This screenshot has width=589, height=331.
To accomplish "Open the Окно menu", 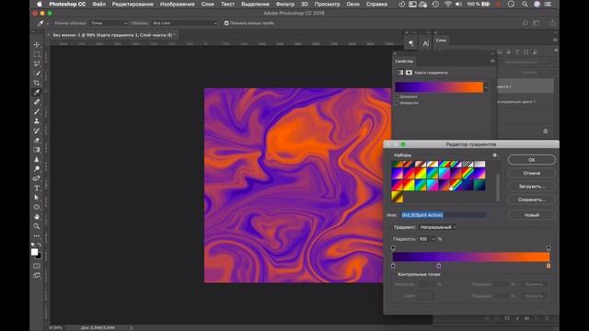I will (352, 4).
